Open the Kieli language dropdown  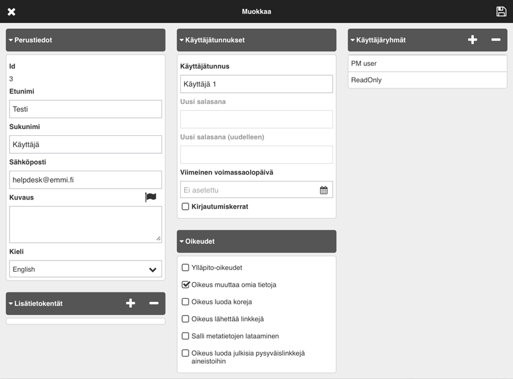(85, 269)
